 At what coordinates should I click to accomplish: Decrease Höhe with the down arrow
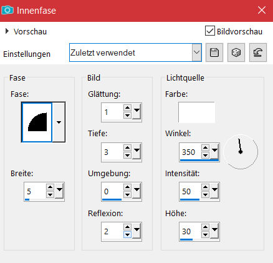(205, 235)
